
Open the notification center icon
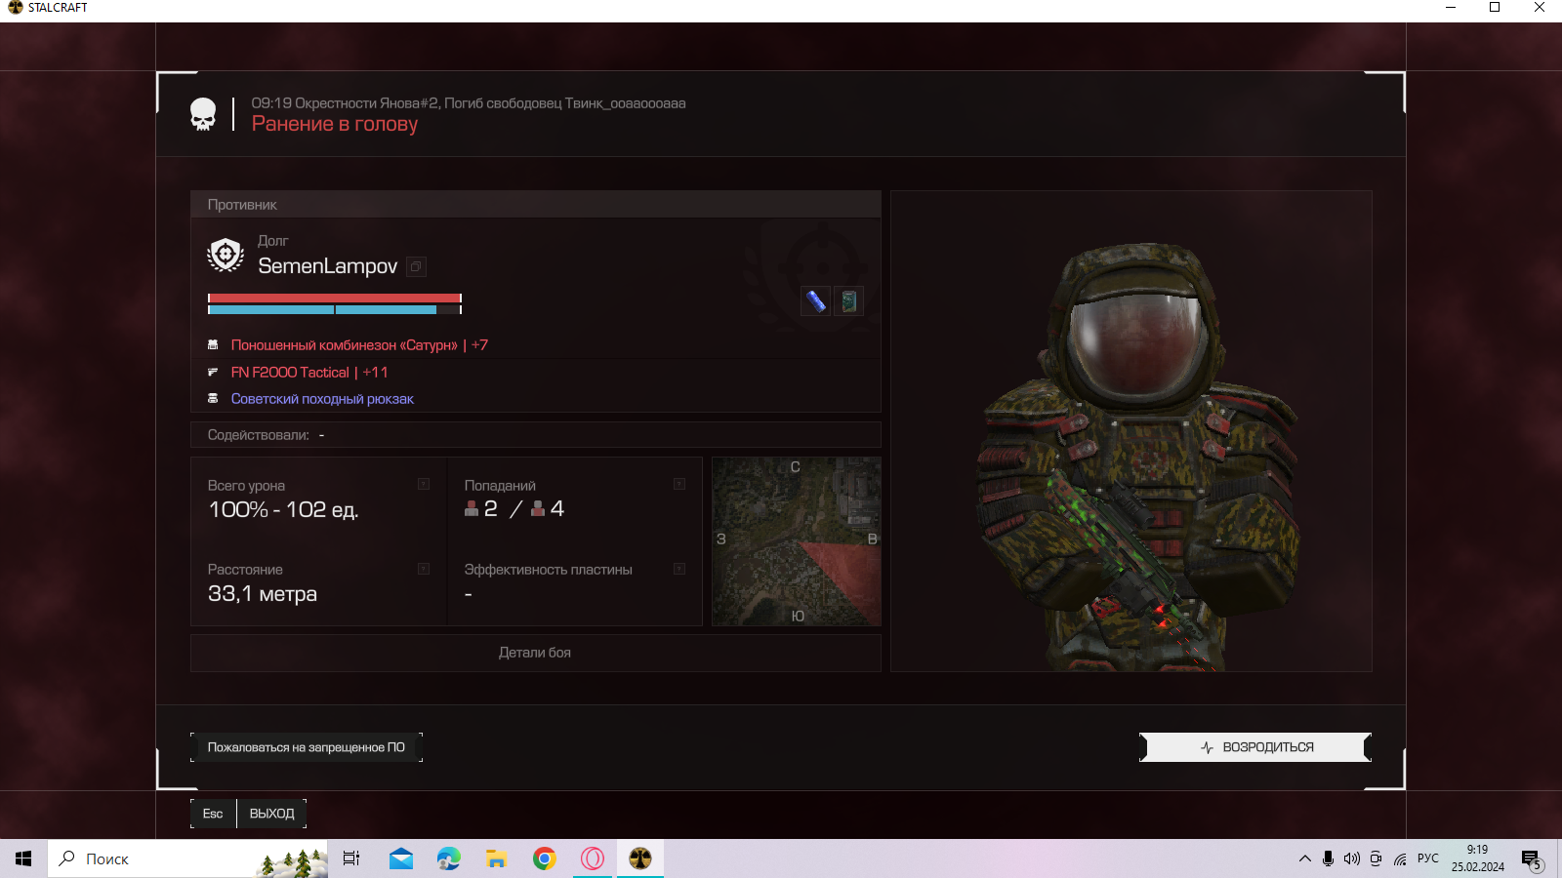pyautogui.click(x=1532, y=858)
